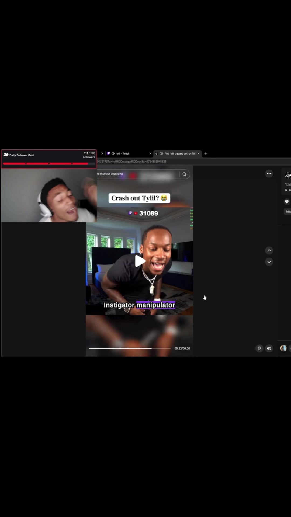291x517 pixels.
Task: Click the '111 / 120 Followers' count
Action: [x=89, y=155]
